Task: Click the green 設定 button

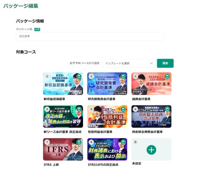Action: click(165, 63)
